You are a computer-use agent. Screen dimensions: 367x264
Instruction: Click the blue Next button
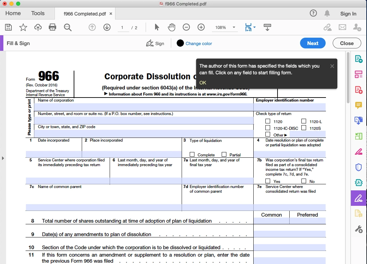(313, 43)
